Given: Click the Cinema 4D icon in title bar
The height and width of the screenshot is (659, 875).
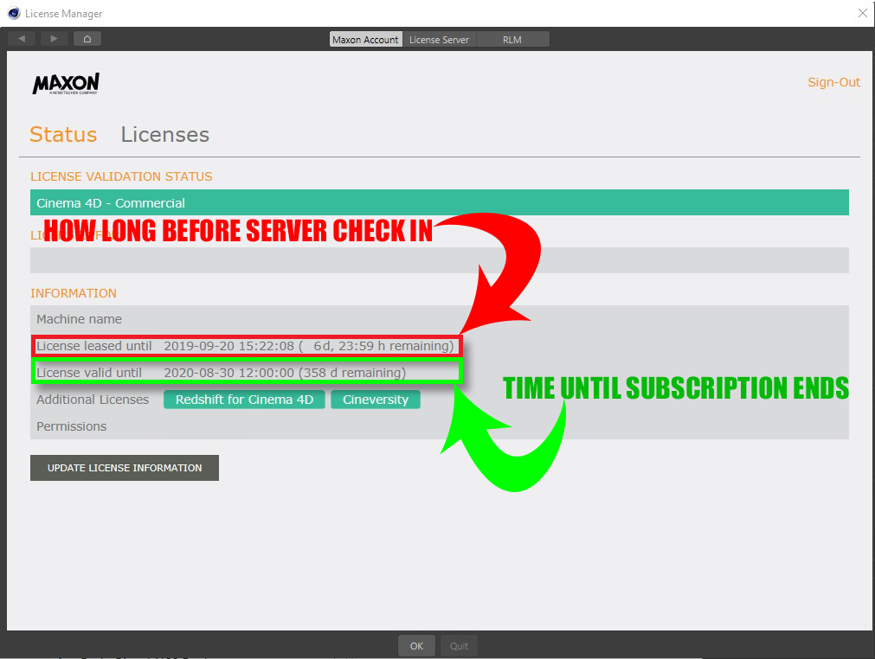Looking at the screenshot, I should pyautogui.click(x=14, y=13).
